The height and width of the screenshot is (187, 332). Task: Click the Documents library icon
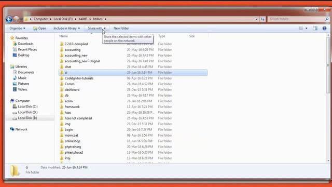coord(15,72)
